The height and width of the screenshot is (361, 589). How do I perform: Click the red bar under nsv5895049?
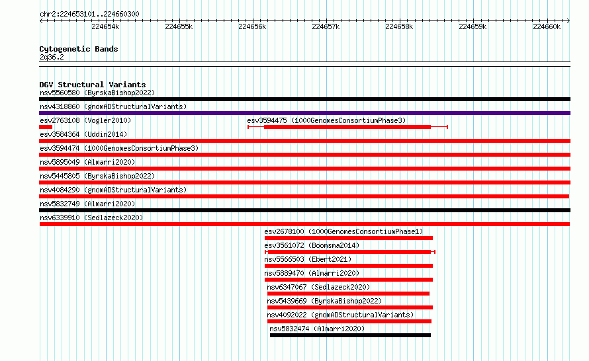pos(304,169)
